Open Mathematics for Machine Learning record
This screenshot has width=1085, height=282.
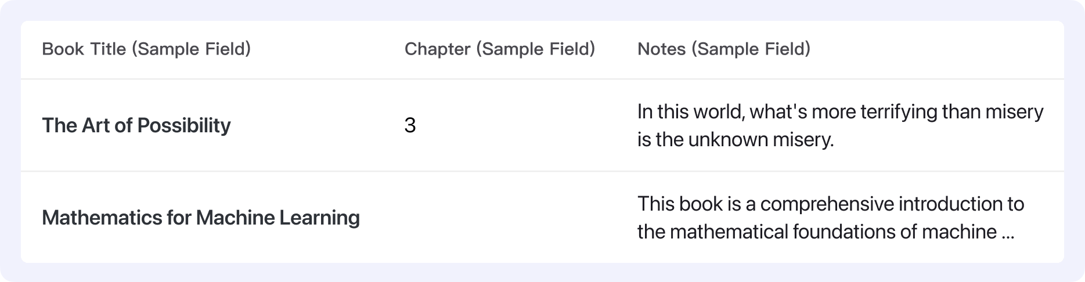coord(200,218)
